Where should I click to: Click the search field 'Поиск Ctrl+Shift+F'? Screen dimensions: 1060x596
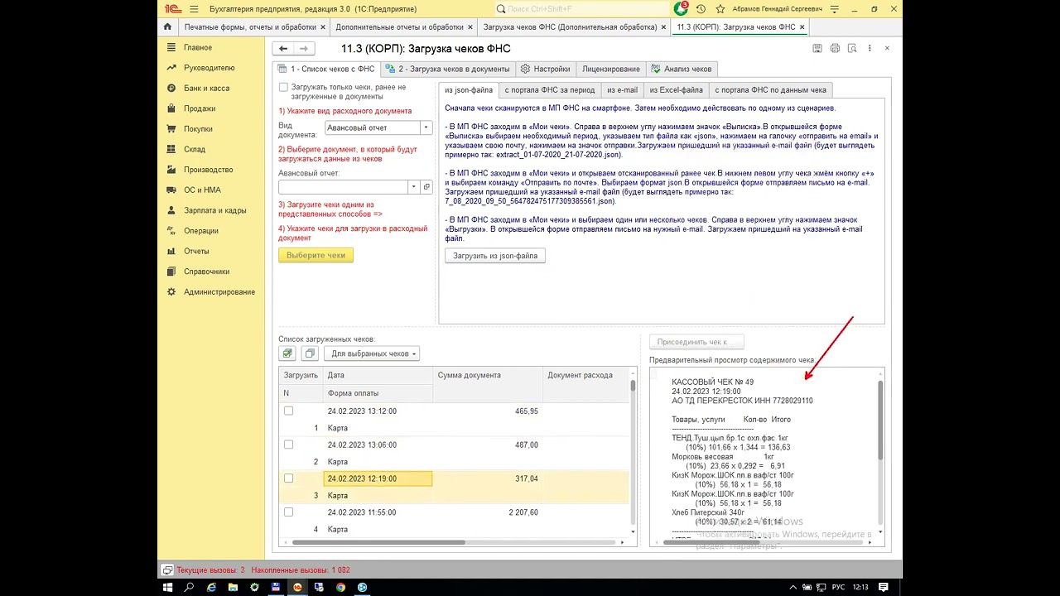click(582, 8)
